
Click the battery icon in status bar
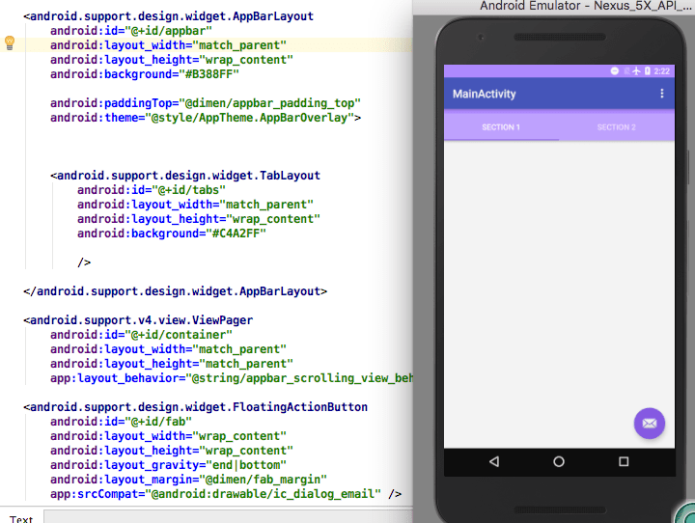point(647,70)
